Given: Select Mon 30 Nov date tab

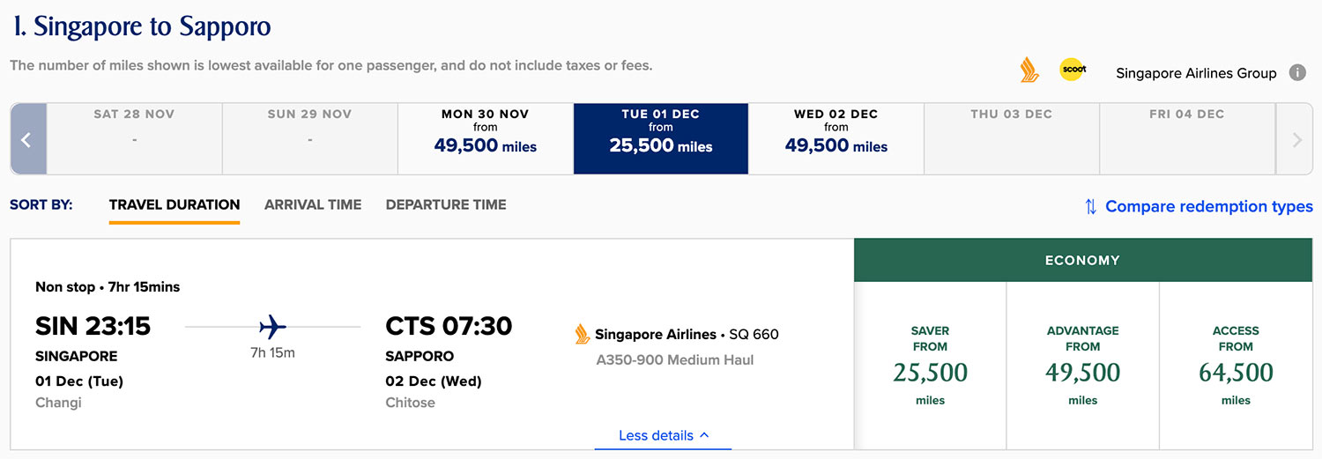Looking at the screenshot, I should point(486,139).
